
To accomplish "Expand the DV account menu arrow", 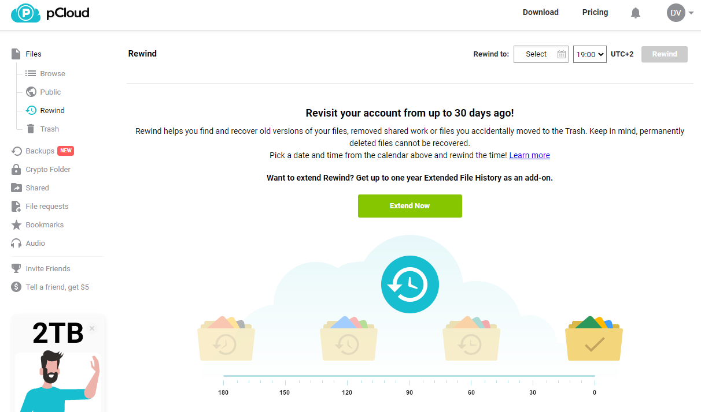I will [691, 13].
